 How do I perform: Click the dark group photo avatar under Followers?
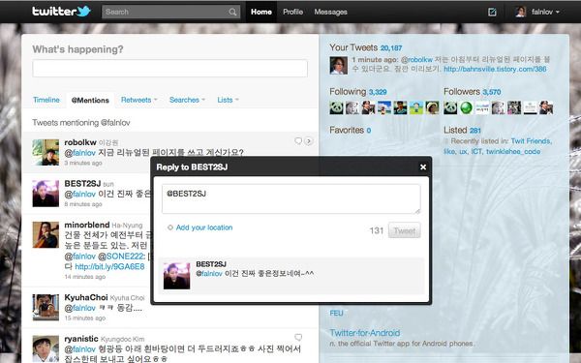[514, 107]
